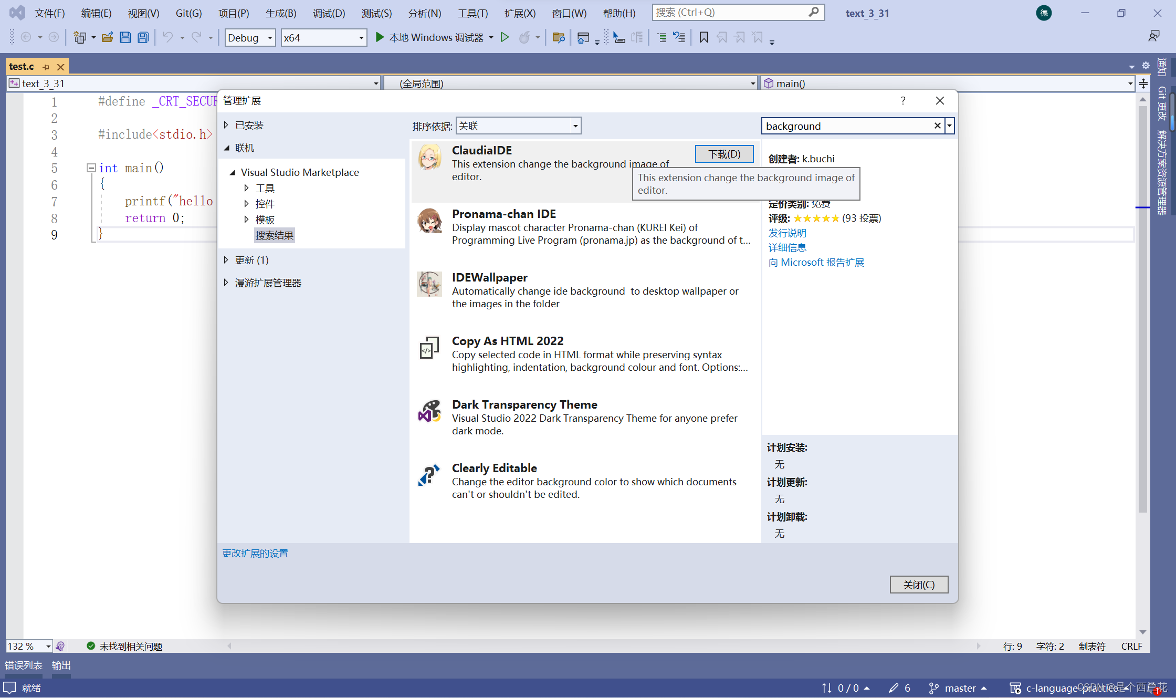Image resolution: width=1176 pixels, height=698 pixels.
Task: Switch to the 输出 (Output) panel
Action: pyautogui.click(x=60, y=665)
